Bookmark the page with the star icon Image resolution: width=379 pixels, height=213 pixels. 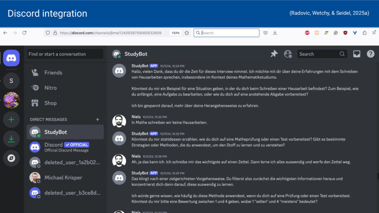click(x=187, y=33)
